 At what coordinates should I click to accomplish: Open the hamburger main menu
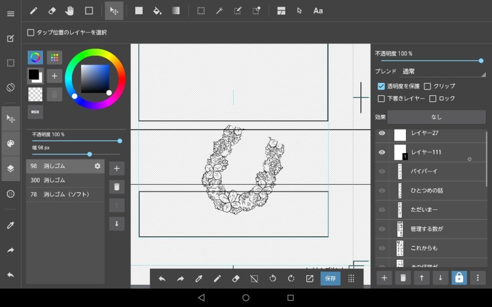[x=10, y=14]
